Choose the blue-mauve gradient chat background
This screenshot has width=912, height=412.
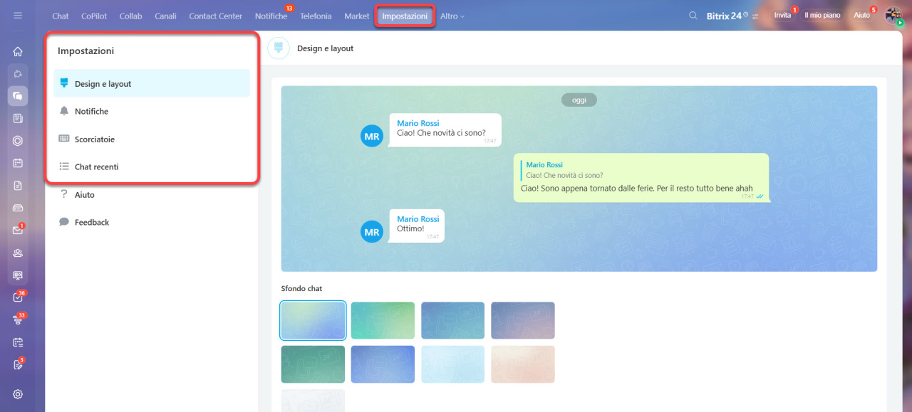[x=522, y=320]
